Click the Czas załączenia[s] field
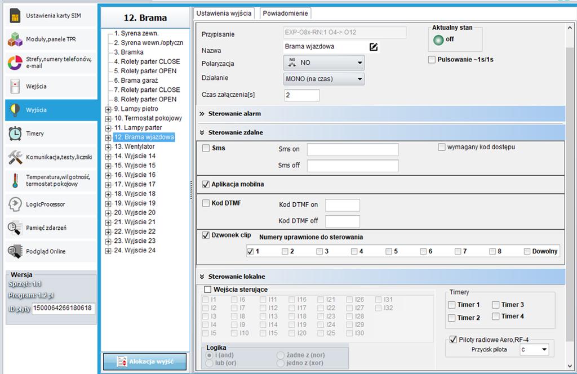The image size is (577, 374). 302,95
